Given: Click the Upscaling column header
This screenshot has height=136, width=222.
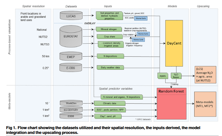Looking at the screenshot, I should [203, 6].
